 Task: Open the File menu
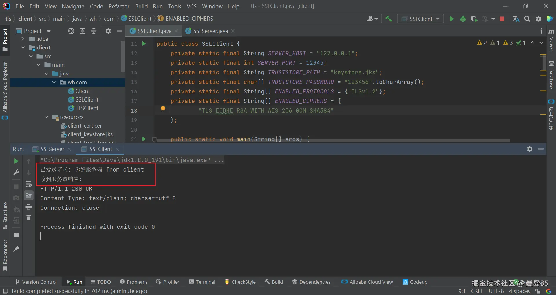click(19, 6)
